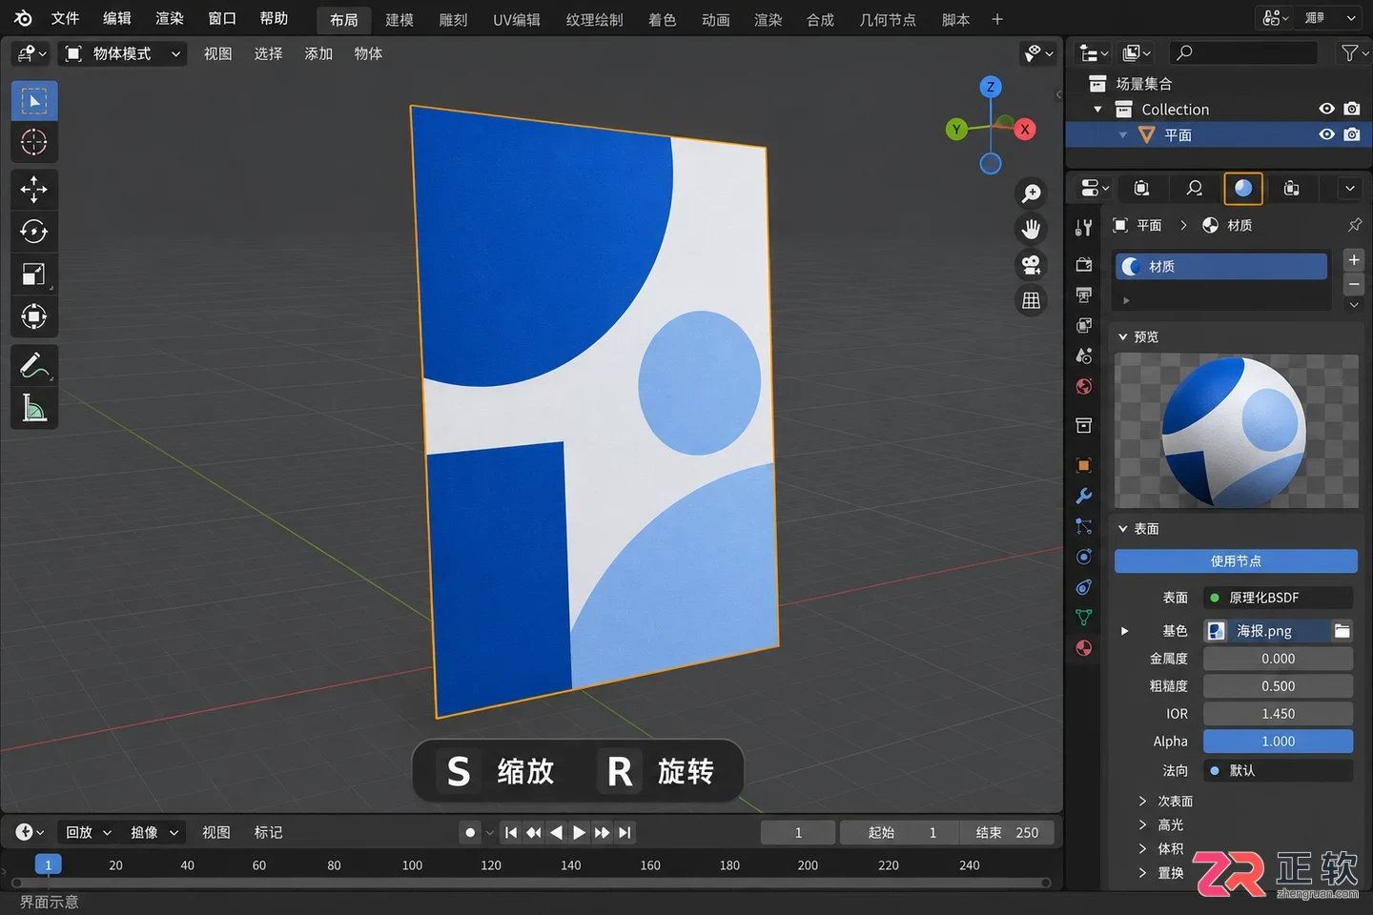Open the 文件 menu
The image size is (1373, 915).
coord(65,19)
